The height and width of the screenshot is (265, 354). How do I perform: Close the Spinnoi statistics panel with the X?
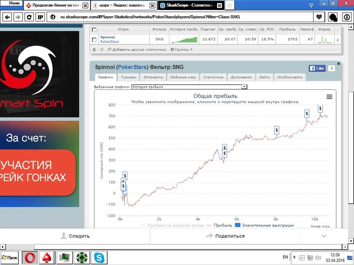point(338,64)
